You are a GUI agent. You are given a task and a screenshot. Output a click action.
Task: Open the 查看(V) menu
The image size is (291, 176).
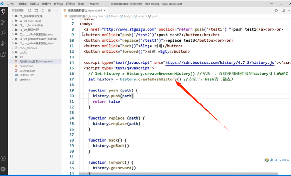click(46, 4)
